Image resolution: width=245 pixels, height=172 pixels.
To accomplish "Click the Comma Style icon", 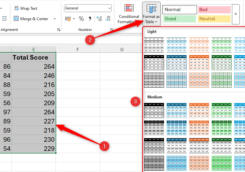I will coord(90,19).
